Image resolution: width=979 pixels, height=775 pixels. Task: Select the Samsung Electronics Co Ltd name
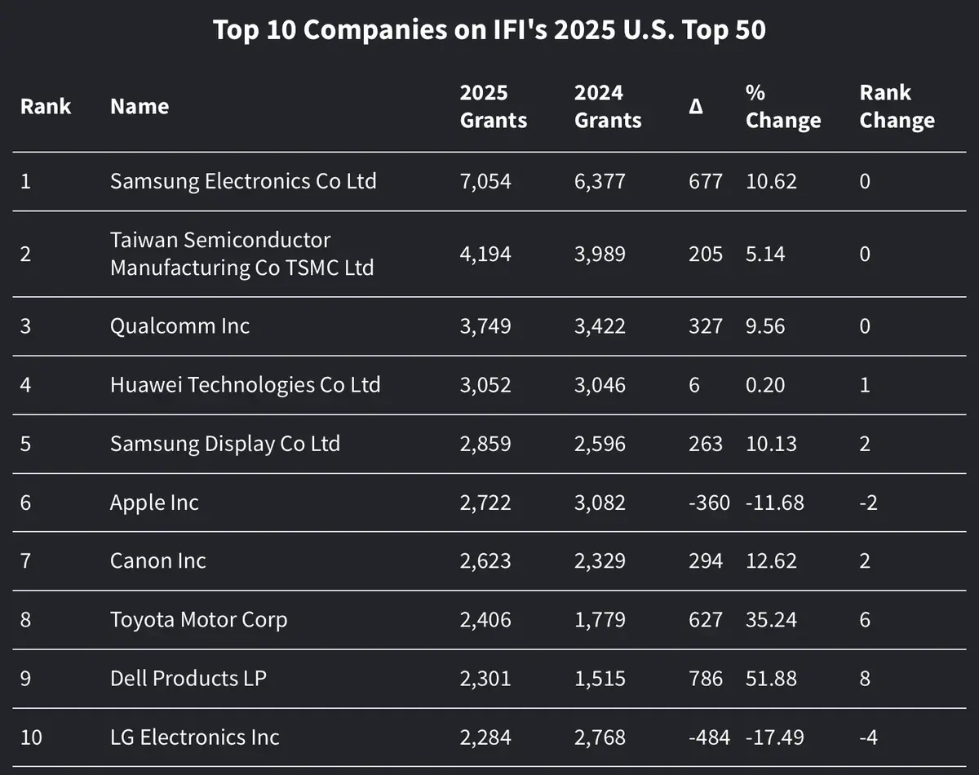243,180
